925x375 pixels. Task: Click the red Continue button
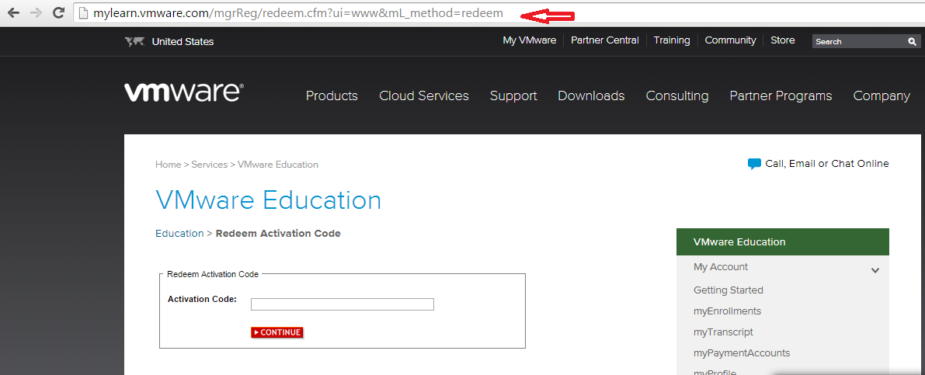coord(277,332)
